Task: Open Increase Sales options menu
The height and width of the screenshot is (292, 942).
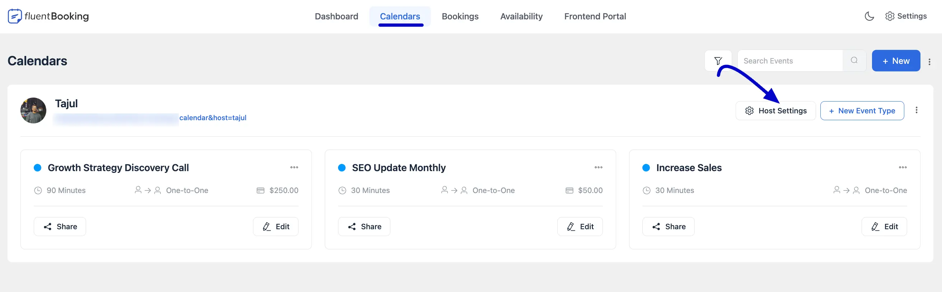Action: tap(903, 168)
